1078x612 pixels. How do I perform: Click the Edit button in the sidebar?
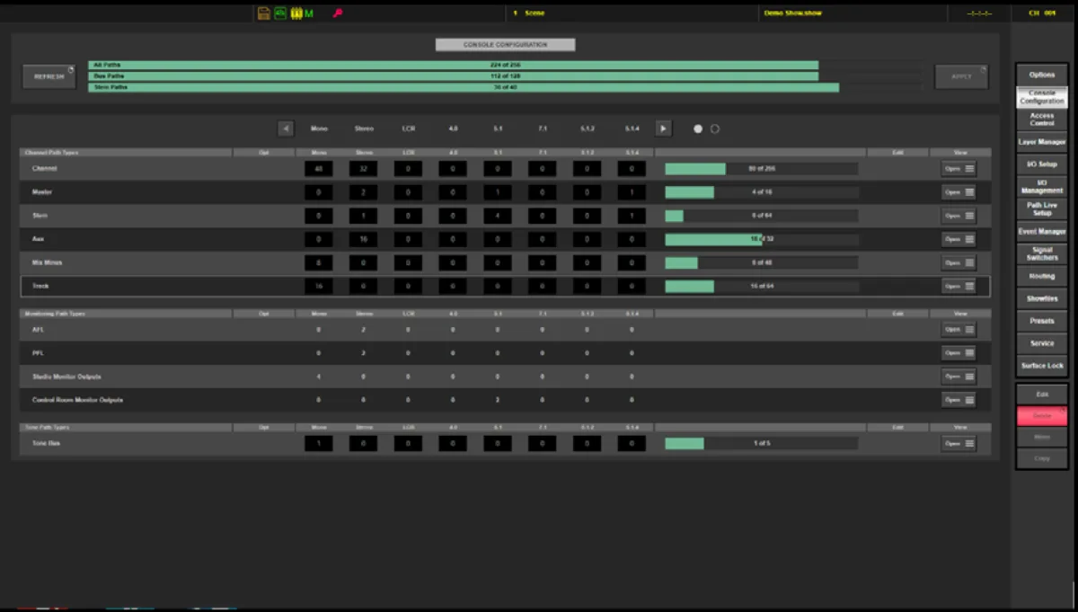tap(1042, 395)
